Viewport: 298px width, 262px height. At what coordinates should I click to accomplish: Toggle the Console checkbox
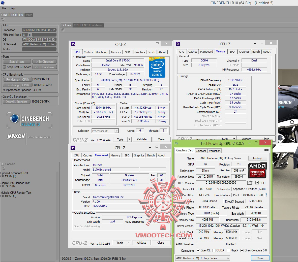(x=3, y=164)
